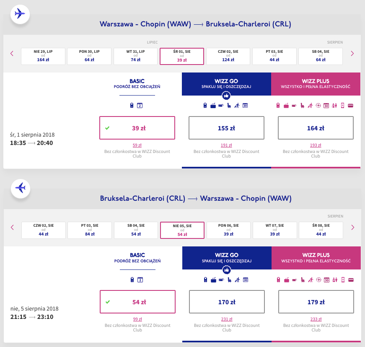Click the airplane icon above the Warszawa–Bruksela outbound flight
The height and width of the screenshot is (347, 365).
(20, 14)
